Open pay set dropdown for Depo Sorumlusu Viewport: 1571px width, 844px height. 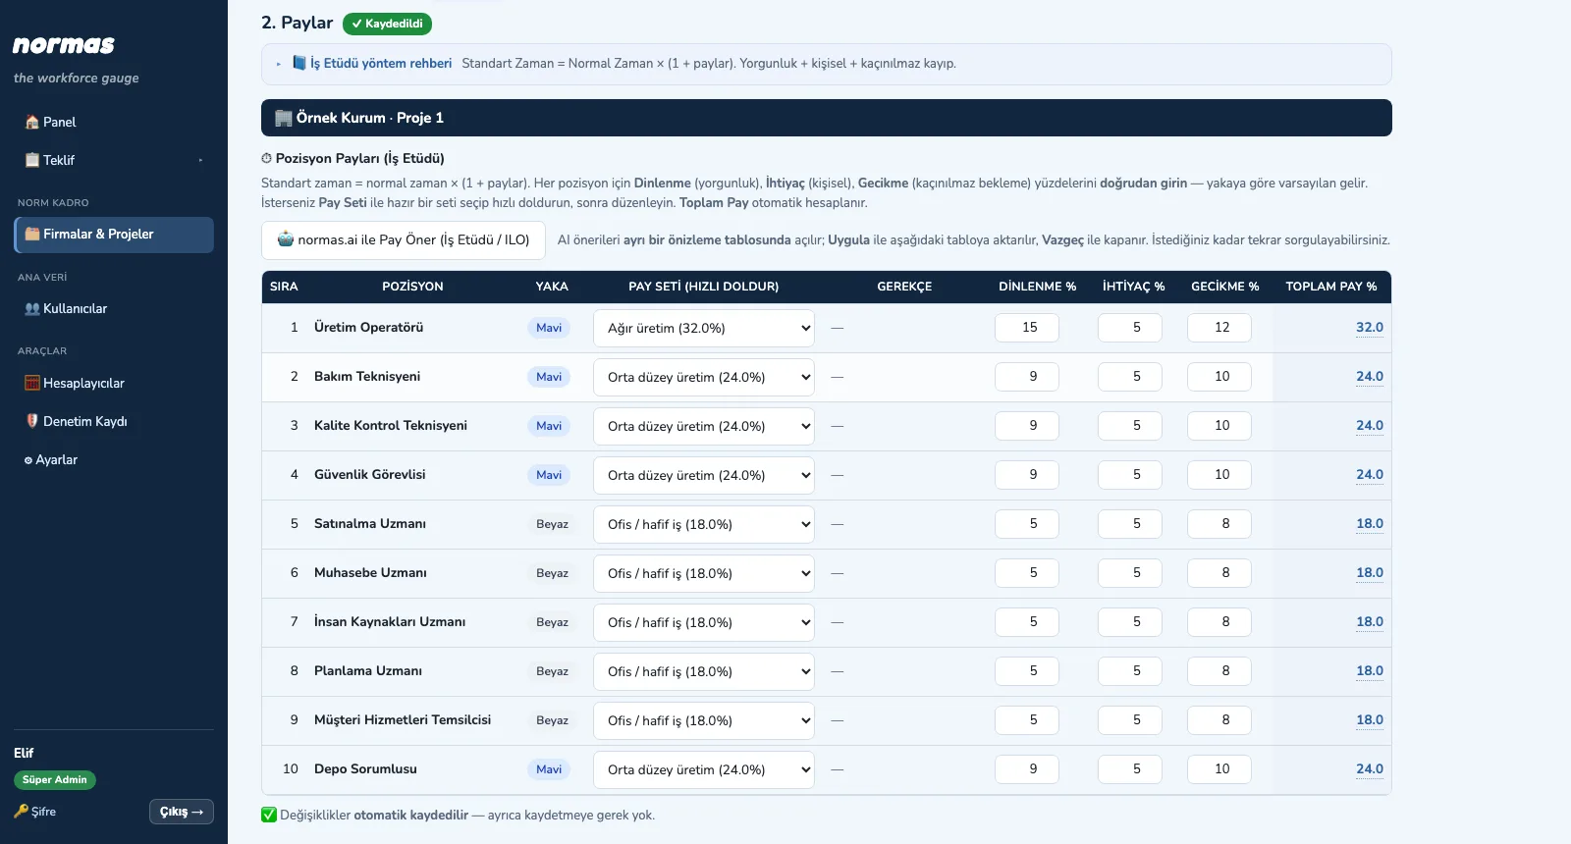[x=704, y=769]
